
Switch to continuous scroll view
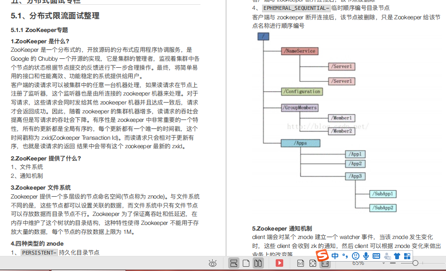[x=233, y=263]
